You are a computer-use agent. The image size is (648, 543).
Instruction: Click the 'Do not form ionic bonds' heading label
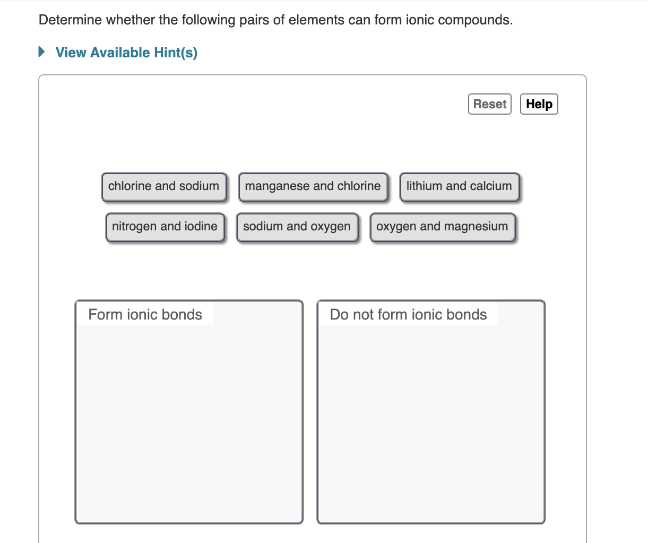tap(408, 314)
